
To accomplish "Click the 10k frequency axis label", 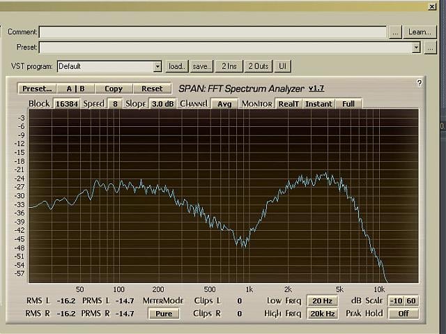I will click(379, 289).
